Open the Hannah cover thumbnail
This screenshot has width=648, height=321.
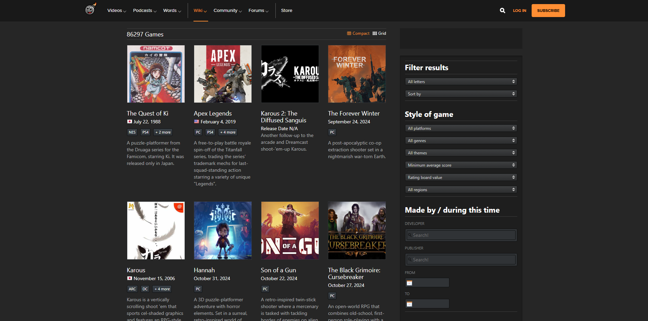(x=223, y=230)
